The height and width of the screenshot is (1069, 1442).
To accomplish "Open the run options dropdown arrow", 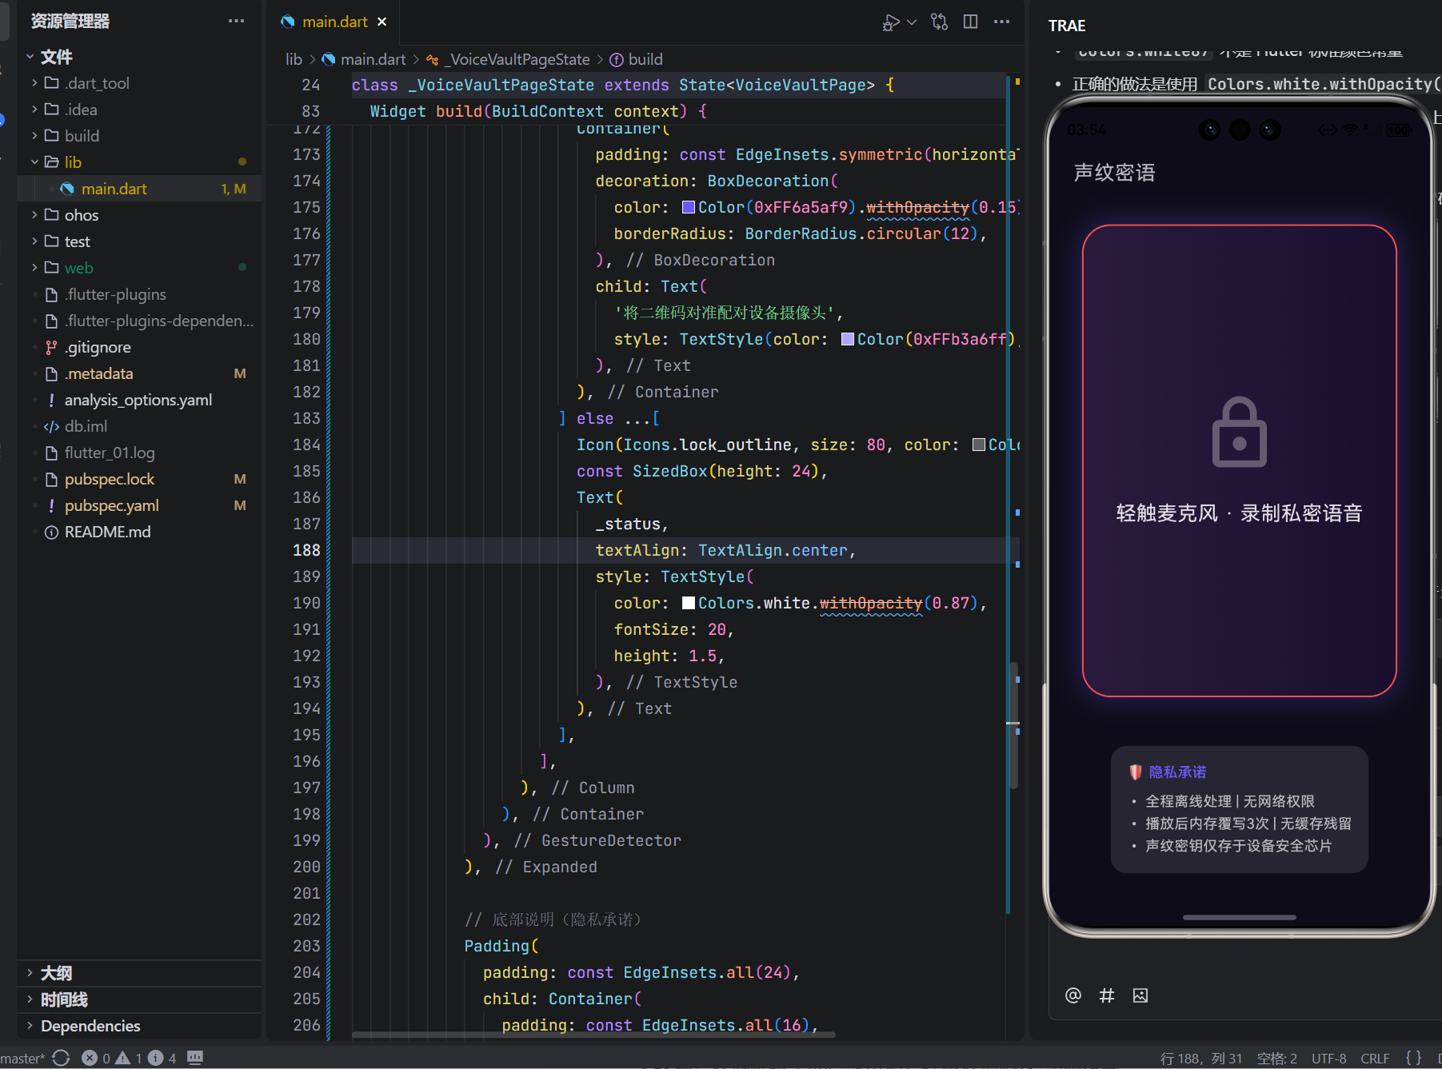I will [912, 22].
